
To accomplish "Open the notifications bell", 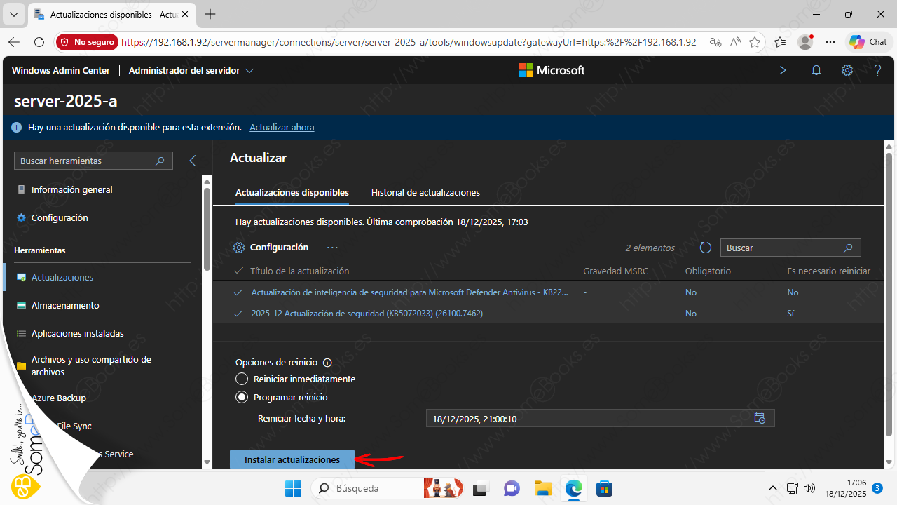I will click(x=816, y=70).
